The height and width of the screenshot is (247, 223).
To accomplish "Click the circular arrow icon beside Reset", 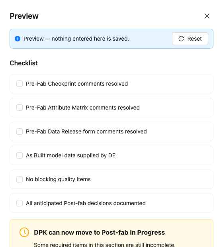I will (181, 39).
